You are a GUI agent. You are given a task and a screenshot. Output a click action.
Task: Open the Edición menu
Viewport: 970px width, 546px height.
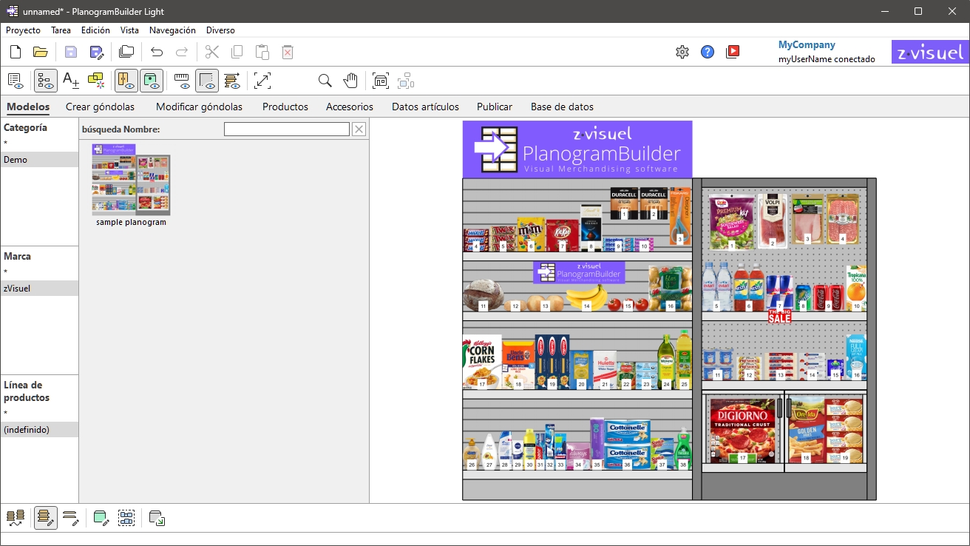coord(95,30)
